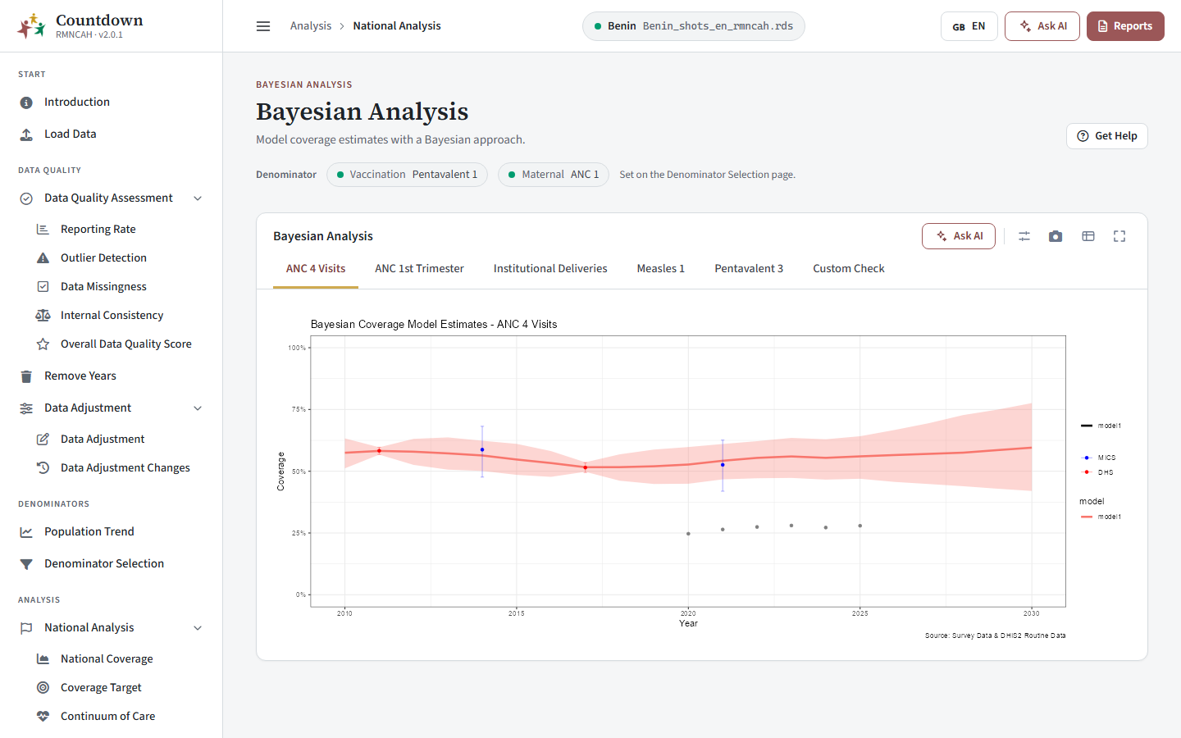This screenshot has width=1181, height=738.
Task: Collapse the Data Adjustment section chevron
Action: [198, 408]
